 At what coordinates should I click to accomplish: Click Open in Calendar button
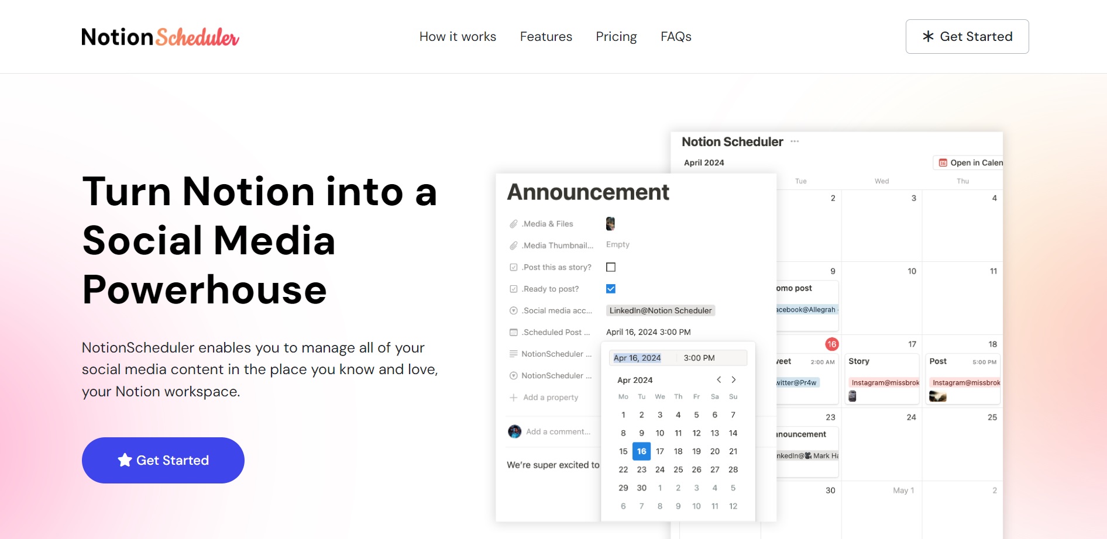pyautogui.click(x=968, y=163)
